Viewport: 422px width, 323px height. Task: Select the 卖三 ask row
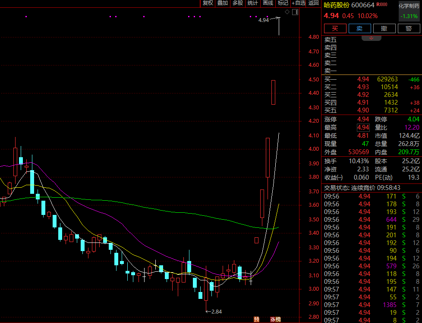(x=372, y=56)
